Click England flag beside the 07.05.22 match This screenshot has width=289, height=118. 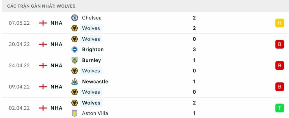click(x=43, y=23)
